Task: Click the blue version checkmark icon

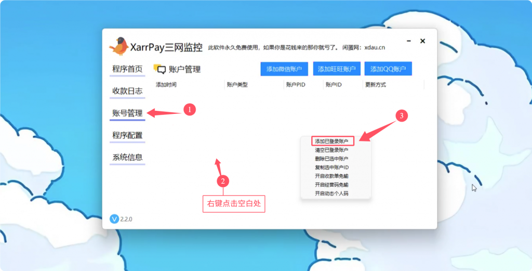Action: pyautogui.click(x=114, y=219)
